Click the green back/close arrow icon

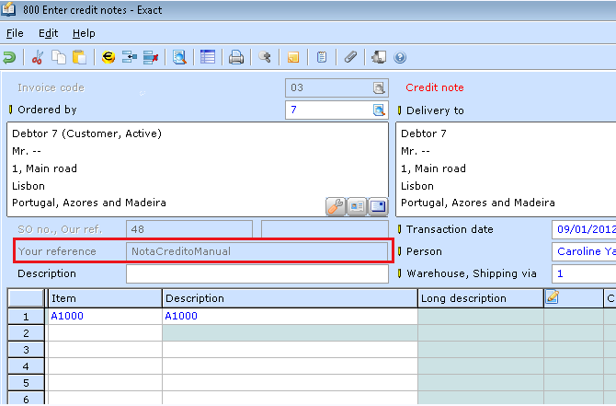coord(9,57)
